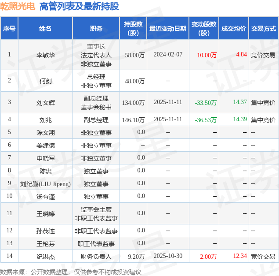Select the name 陈忠
Viewport: 279px width, 276px height.
click(46, 171)
